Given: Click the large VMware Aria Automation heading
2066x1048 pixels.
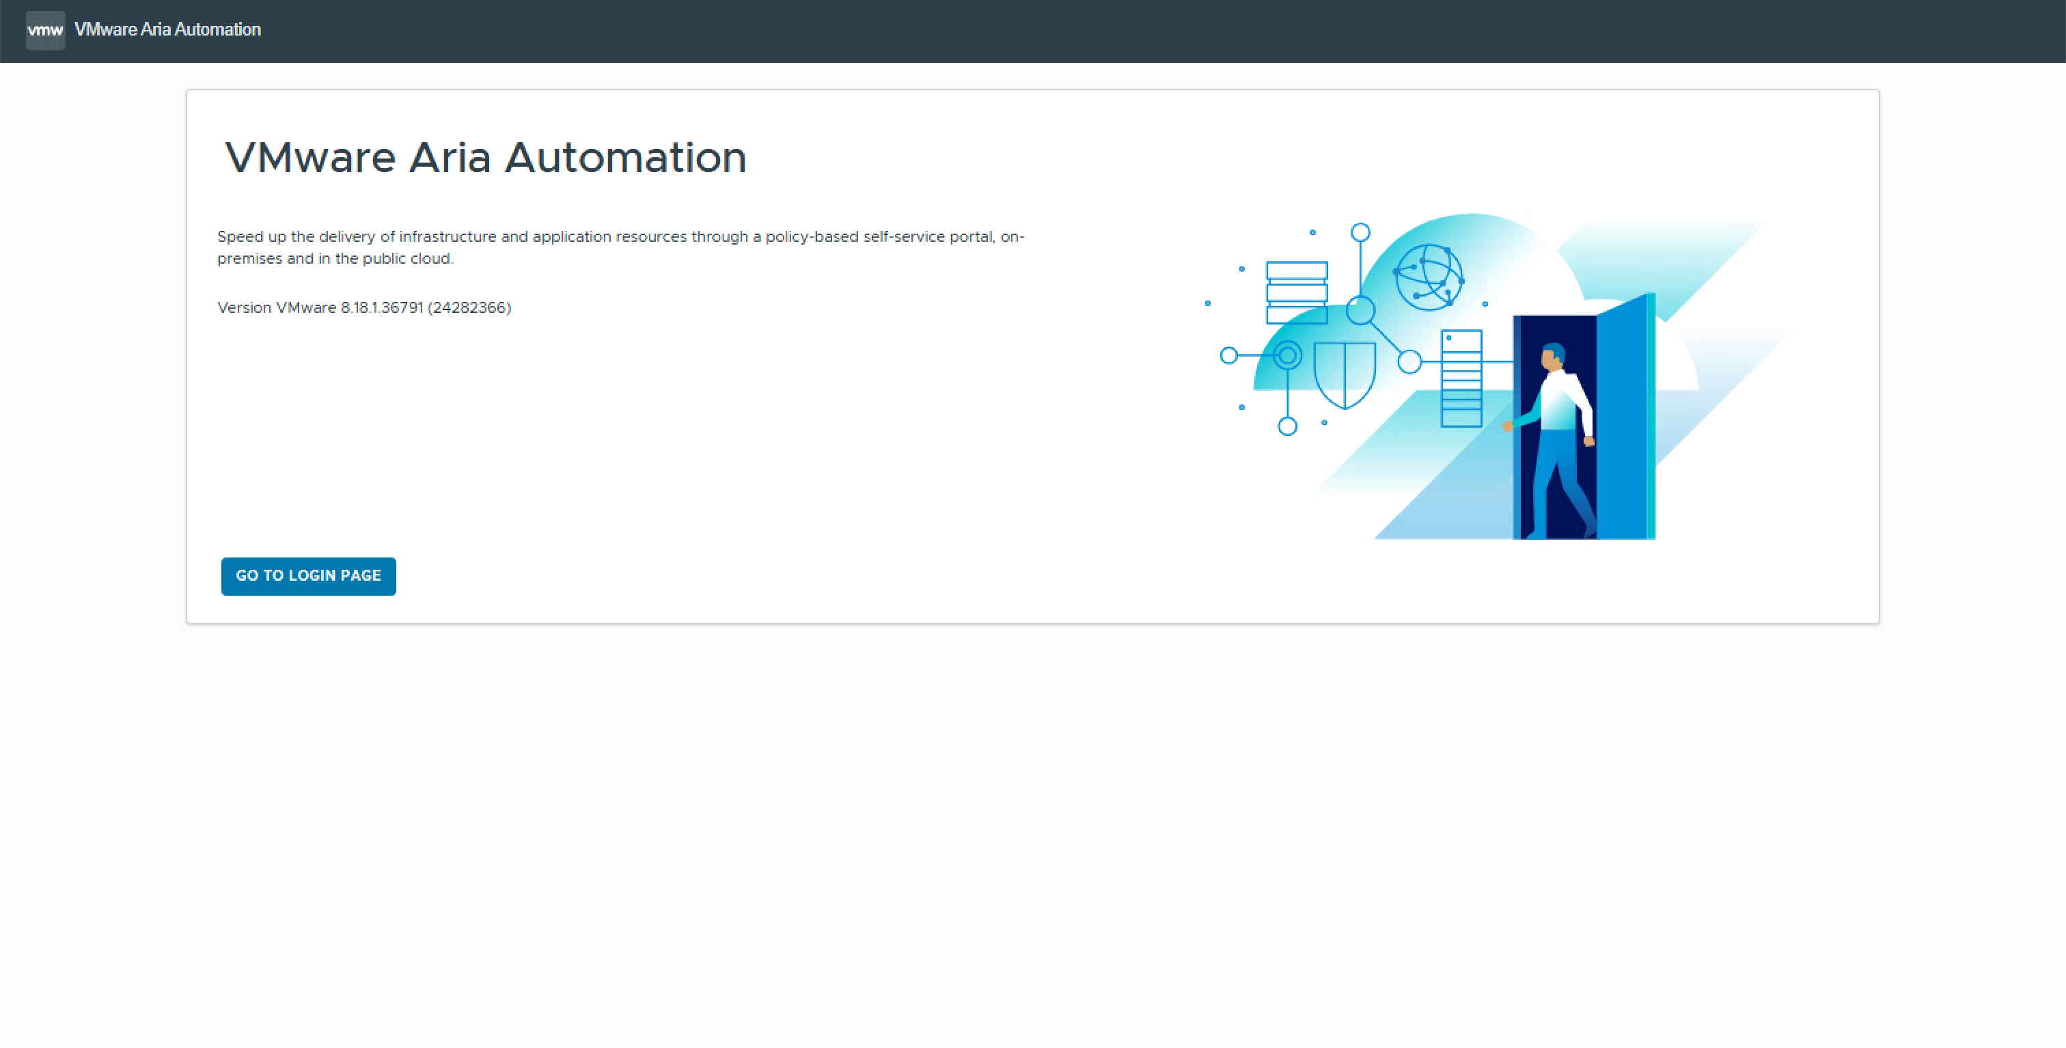Looking at the screenshot, I should [485, 157].
